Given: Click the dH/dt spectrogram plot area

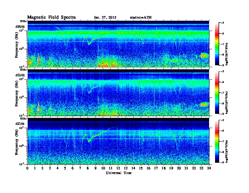Looking at the screenshot, I should [x=118, y=44].
